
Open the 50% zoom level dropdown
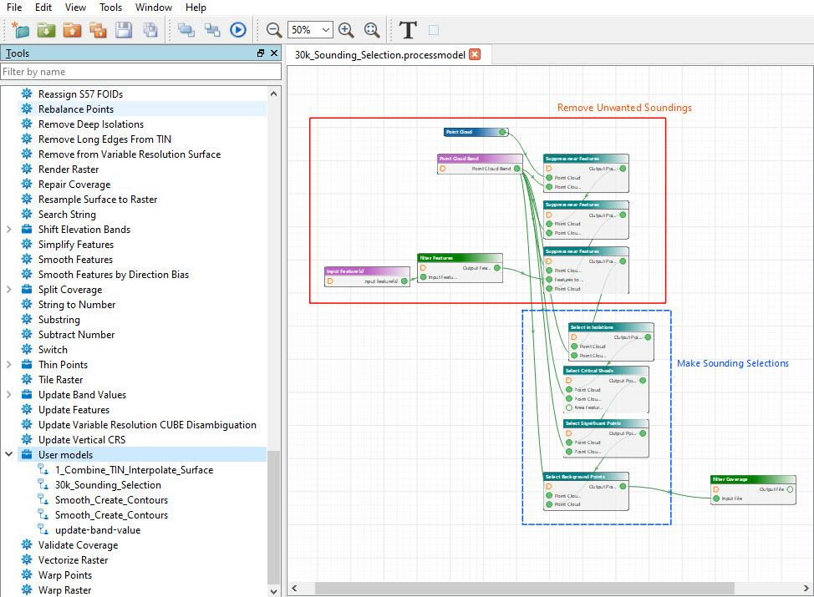point(310,30)
